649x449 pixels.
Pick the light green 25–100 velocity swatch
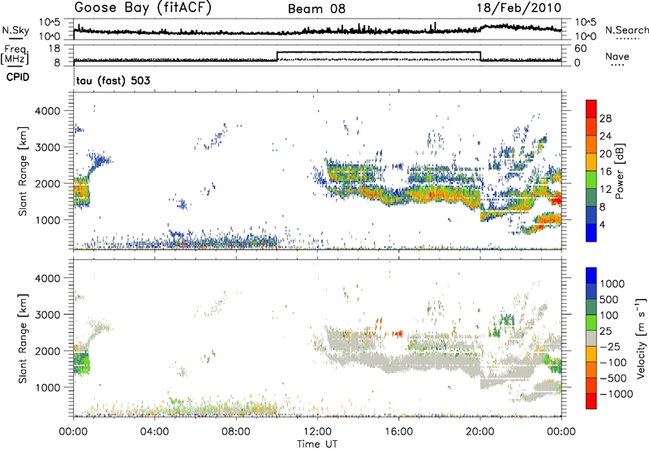591,323
